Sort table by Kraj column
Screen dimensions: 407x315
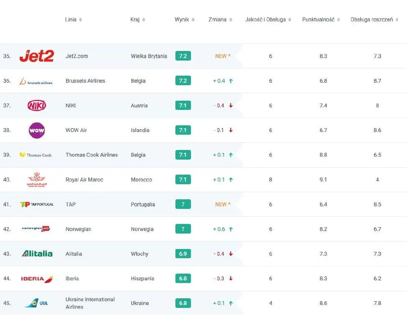pyautogui.click(x=138, y=20)
